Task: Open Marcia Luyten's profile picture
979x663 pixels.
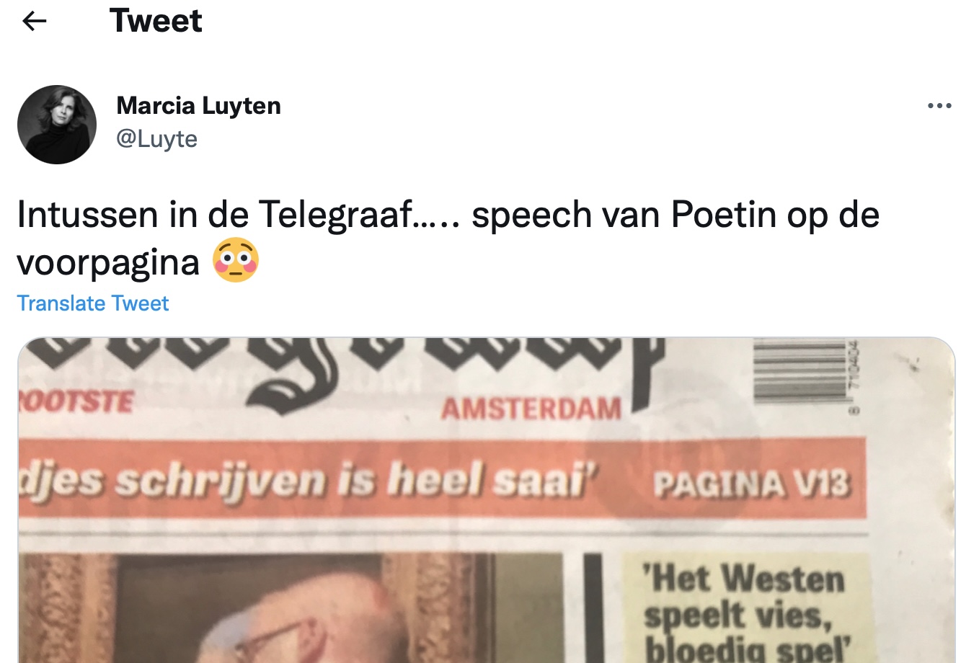Action: tap(57, 125)
